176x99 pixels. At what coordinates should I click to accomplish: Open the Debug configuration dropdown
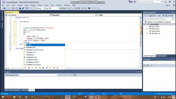[40, 8]
